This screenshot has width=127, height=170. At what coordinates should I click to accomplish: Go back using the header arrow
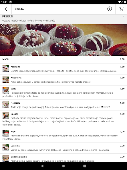click(x=6, y=9)
